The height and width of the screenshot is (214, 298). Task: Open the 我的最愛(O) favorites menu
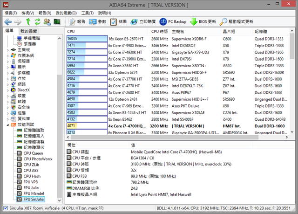pos(66,13)
